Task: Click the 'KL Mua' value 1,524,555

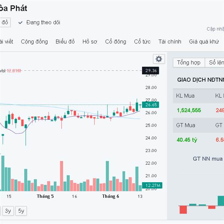Action: click(x=189, y=110)
